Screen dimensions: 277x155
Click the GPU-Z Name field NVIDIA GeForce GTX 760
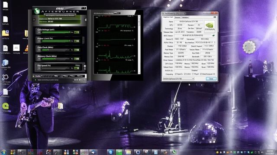pos(189,22)
